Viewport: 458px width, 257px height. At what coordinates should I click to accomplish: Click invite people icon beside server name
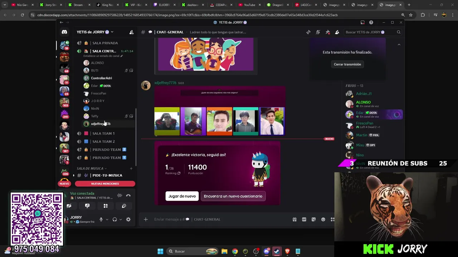click(x=131, y=32)
